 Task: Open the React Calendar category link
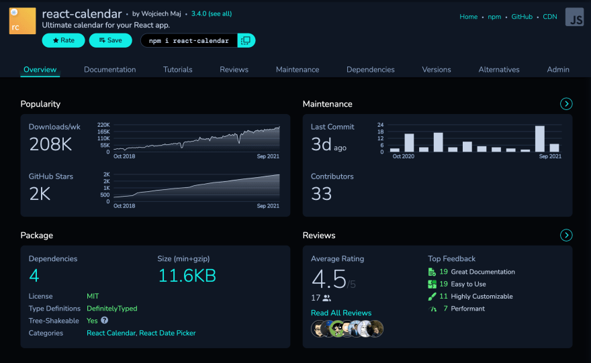click(x=111, y=333)
